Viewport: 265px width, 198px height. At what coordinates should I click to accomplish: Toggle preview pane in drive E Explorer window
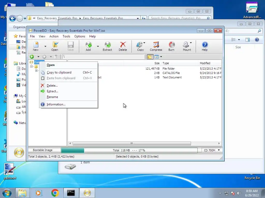point(248,40)
